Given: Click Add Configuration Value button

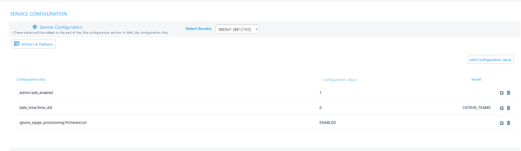Looking at the screenshot, I should (x=490, y=60).
